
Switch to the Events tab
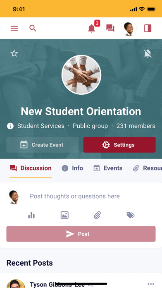click(x=108, y=168)
